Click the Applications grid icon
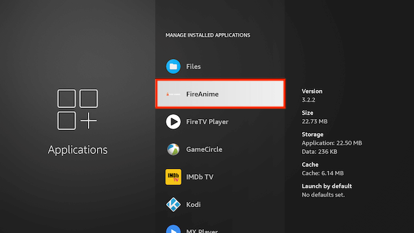This screenshot has height=233, width=414. tap(78, 109)
